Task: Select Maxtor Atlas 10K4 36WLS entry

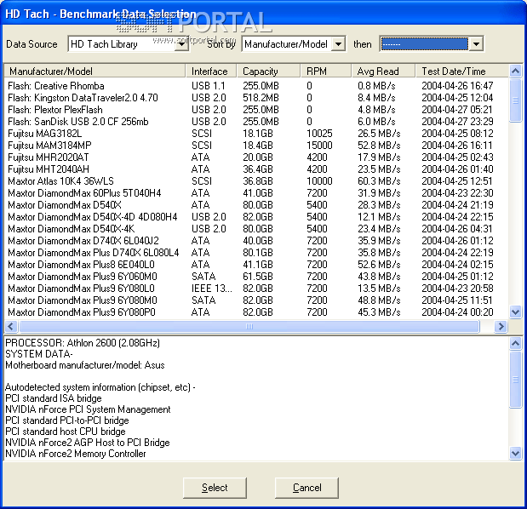Action: 256,181
